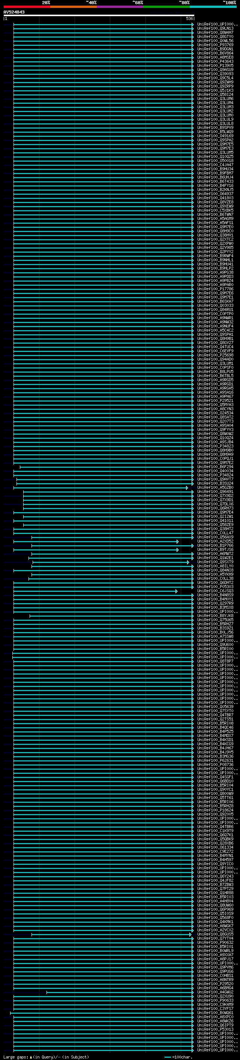240x1060 pixels.
Task: Open hit UniRef100_A8MSE8
Action: pos(215,57)
